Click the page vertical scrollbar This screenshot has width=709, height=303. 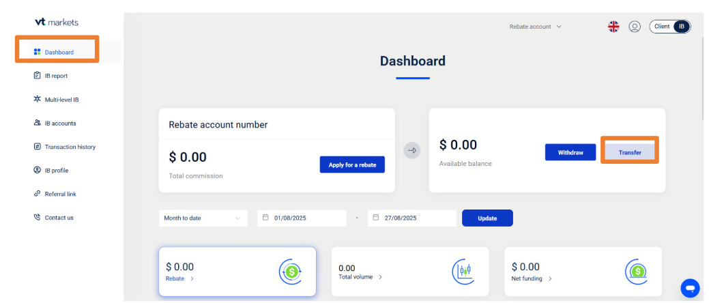pos(705,82)
